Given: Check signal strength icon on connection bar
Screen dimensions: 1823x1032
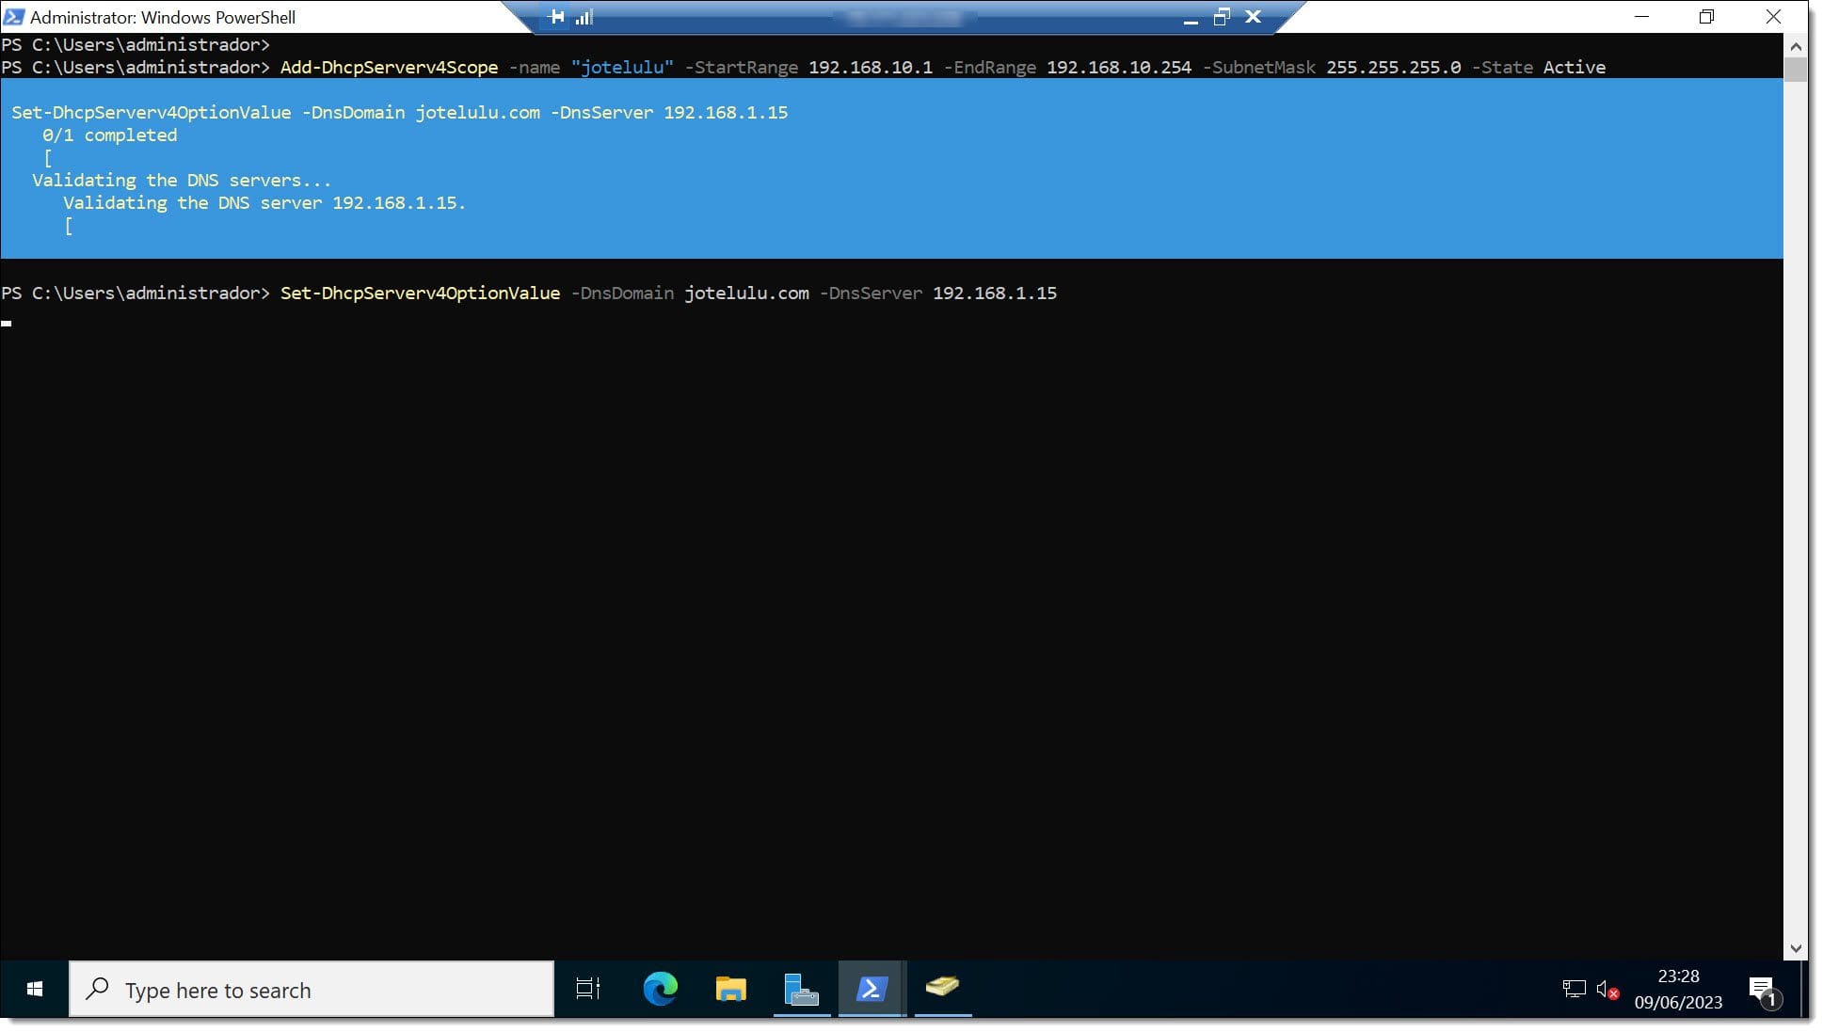Looking at the screenshot, I should pyautogui.click(x=584, y=17).
